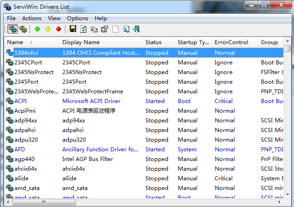Select the Intel AGP Bus Filter row
Viewport: 294px width, 207px height.
click(88, 159)
